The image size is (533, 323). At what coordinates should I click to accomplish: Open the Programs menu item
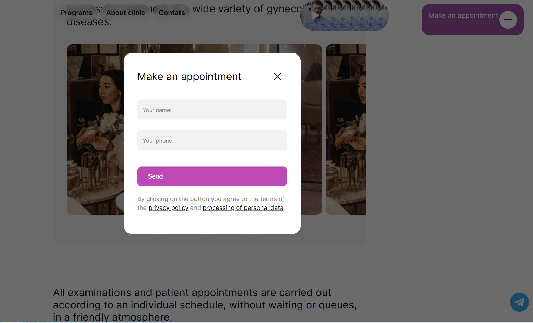coord(77,13)
